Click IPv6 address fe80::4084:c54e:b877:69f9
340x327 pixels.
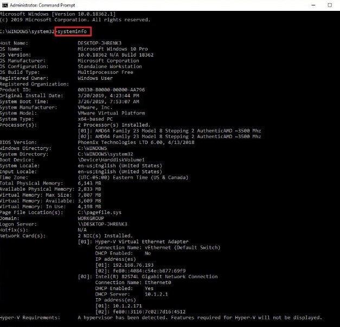click(x=149, y=271)
